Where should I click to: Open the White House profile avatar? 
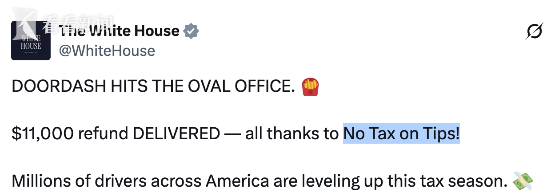coord(31,41)
